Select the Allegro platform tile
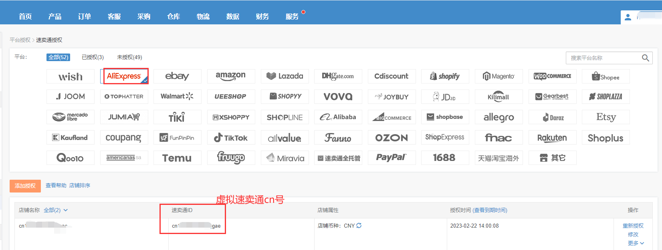Image resolution: width=662 pixels, height=250 pixels. click(x=499, y=117)
